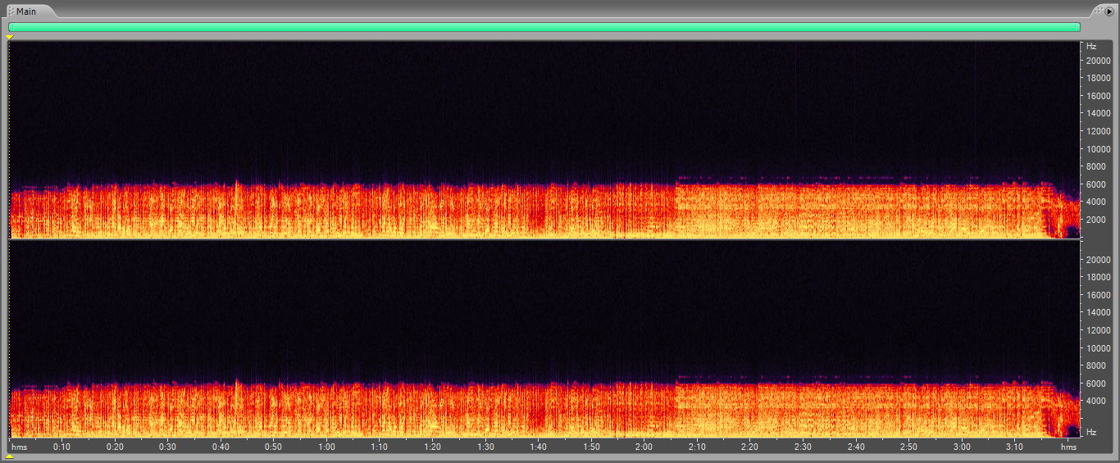1120x463 pixels.
Task: Click the 1:40 mark on the time ruler
Action: [x=538, y=447]
